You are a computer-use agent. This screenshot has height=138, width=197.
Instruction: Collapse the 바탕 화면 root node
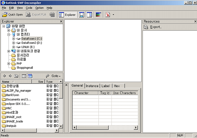[x=4, y=26]
